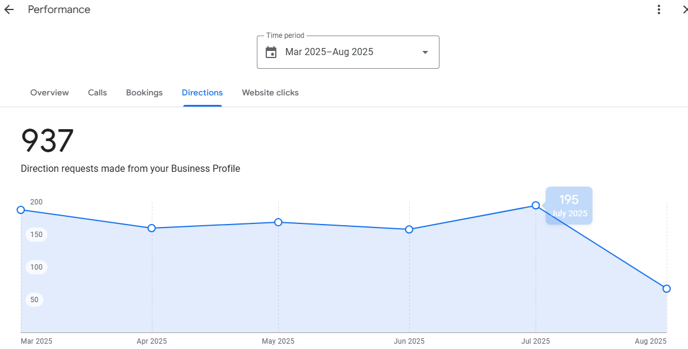Click the back arrow beside Performance

[9, 9]
